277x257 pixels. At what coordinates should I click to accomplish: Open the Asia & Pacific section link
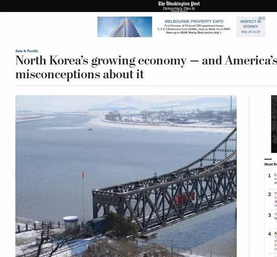point(27,51)
